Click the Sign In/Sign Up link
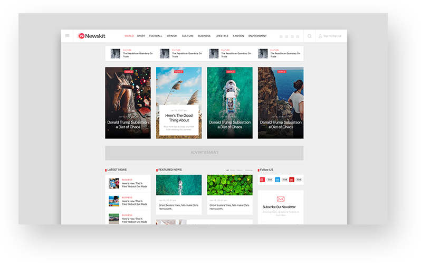 click(x=332, y=36)
